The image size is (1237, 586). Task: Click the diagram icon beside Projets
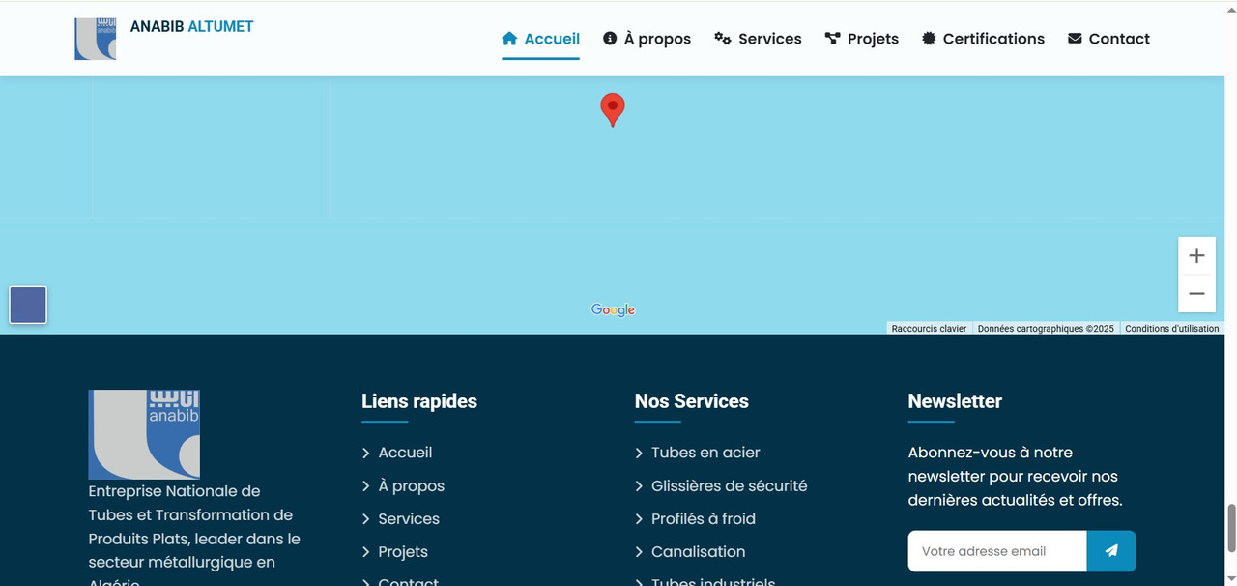point(832,39)
